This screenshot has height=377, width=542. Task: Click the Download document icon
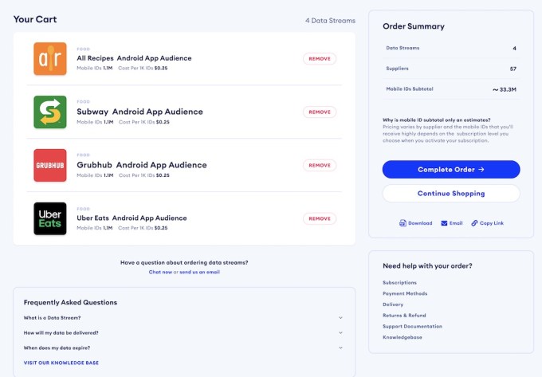coord(403,223)
